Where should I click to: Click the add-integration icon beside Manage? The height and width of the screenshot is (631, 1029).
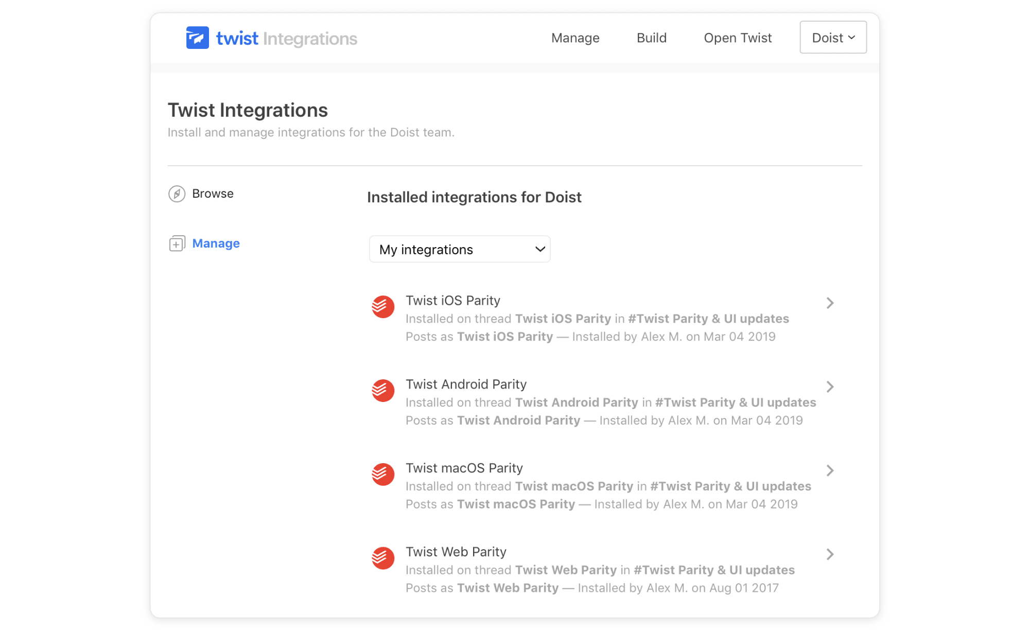(x=177, y=243)
